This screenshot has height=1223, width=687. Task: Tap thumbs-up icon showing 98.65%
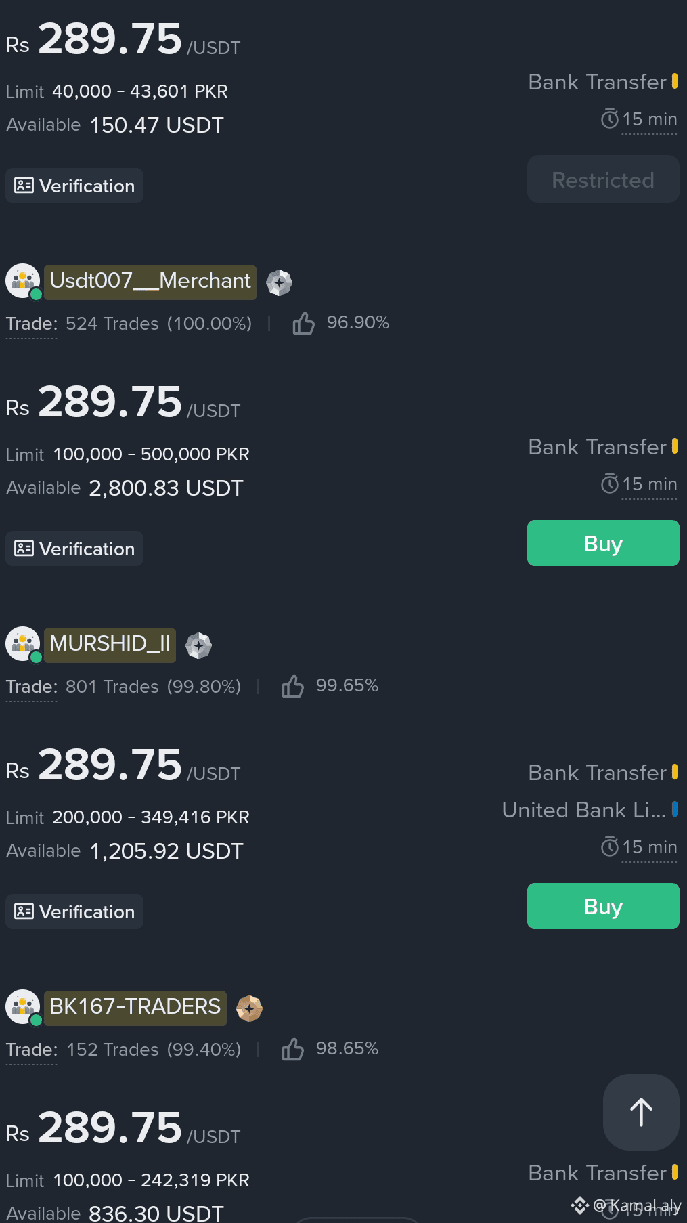point(292,1050)
